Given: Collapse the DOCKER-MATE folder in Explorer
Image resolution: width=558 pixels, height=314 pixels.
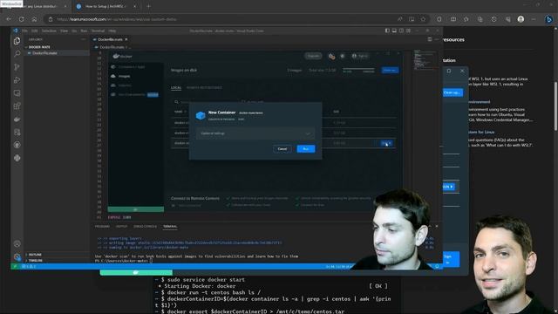Looking at the screenshot, I should click(38, 47).
